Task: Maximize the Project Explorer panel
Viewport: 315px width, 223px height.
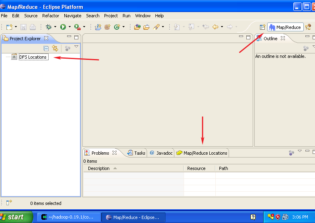Action: (76, 37)
